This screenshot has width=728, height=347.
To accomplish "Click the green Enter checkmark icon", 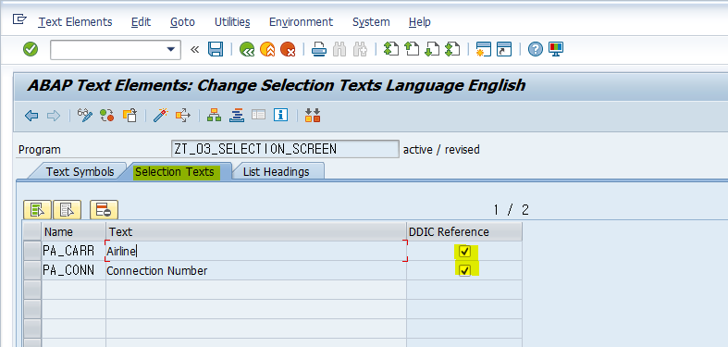I will 31,49.
